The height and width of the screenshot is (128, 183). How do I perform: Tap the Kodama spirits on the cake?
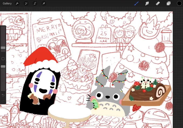point(146,83)
